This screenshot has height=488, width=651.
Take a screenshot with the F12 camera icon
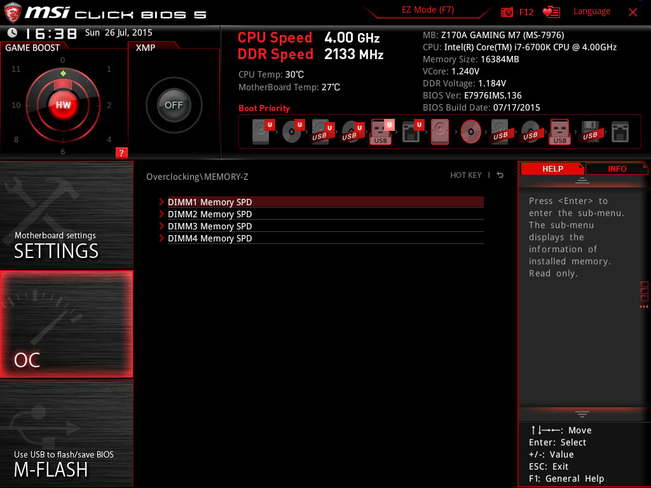[x=507, y=12]
